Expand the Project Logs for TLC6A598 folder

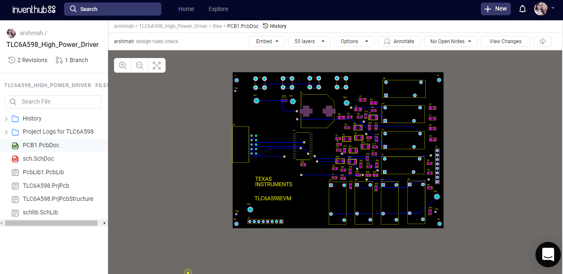tap(6, 132)
